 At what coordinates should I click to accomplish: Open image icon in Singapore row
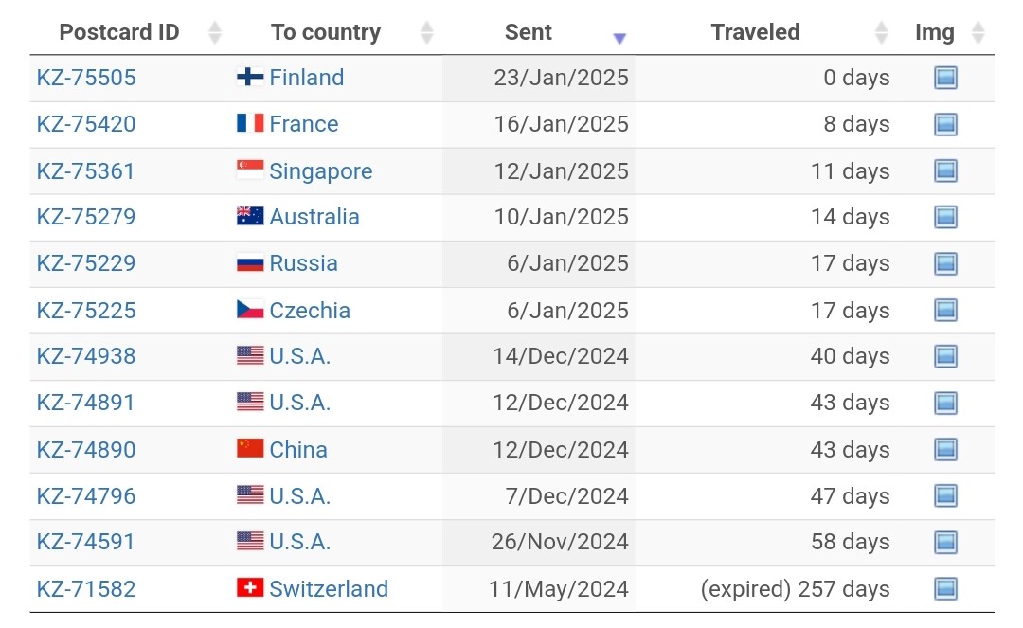coord(945,170)
